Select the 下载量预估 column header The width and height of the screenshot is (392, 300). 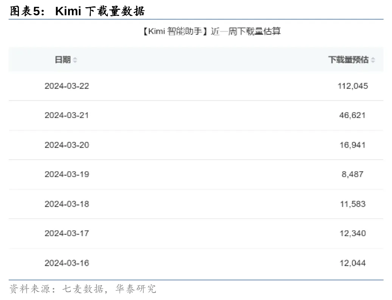coord(348,60)
